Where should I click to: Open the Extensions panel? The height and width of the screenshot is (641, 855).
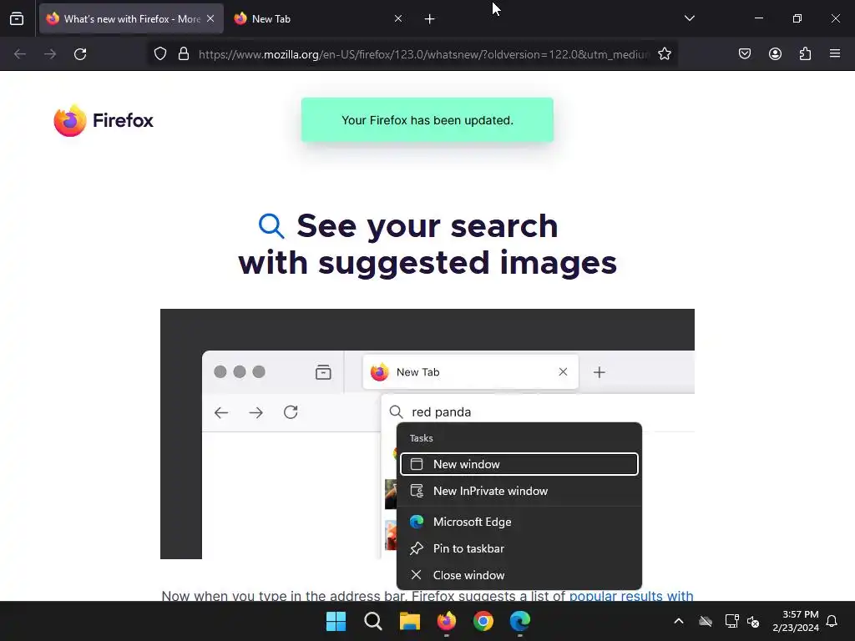click(805, 53)
